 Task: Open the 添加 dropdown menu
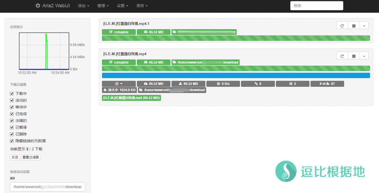(83, 6)
